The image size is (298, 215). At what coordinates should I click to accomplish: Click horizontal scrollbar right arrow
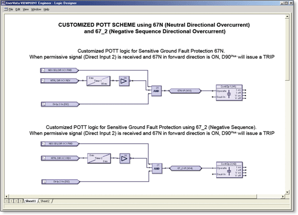coord(283,196)
